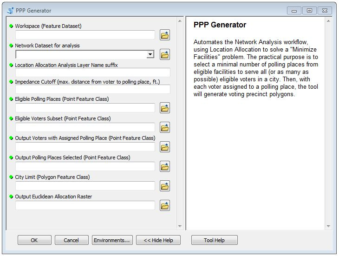Click browse icon for Eligible Voters Subset
The image size is (339, 256).
165,128
